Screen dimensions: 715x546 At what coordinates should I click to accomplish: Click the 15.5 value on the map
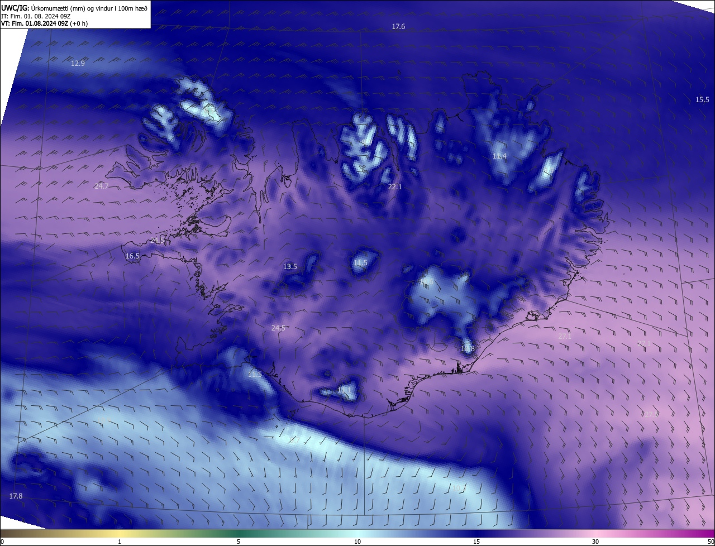pyautogui.click(x=702, y=100)
